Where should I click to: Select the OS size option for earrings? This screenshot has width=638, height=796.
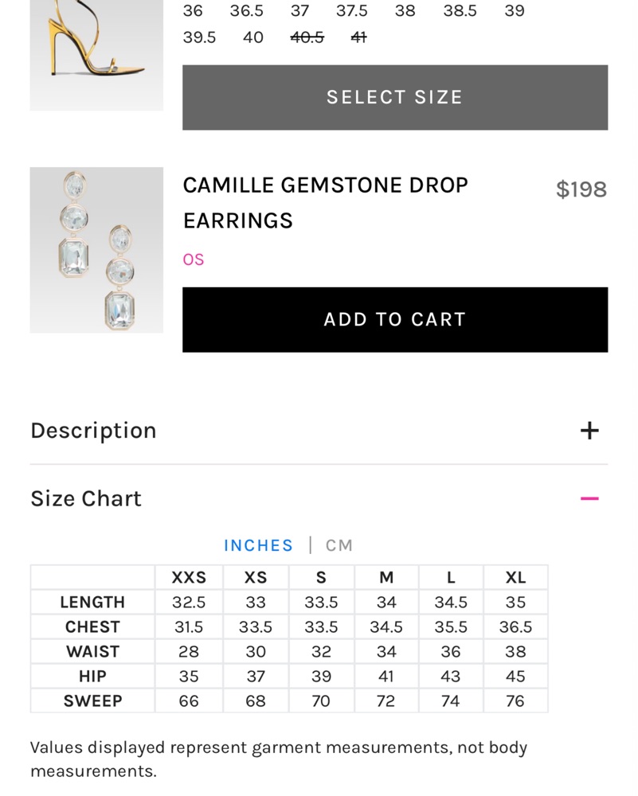194,259
